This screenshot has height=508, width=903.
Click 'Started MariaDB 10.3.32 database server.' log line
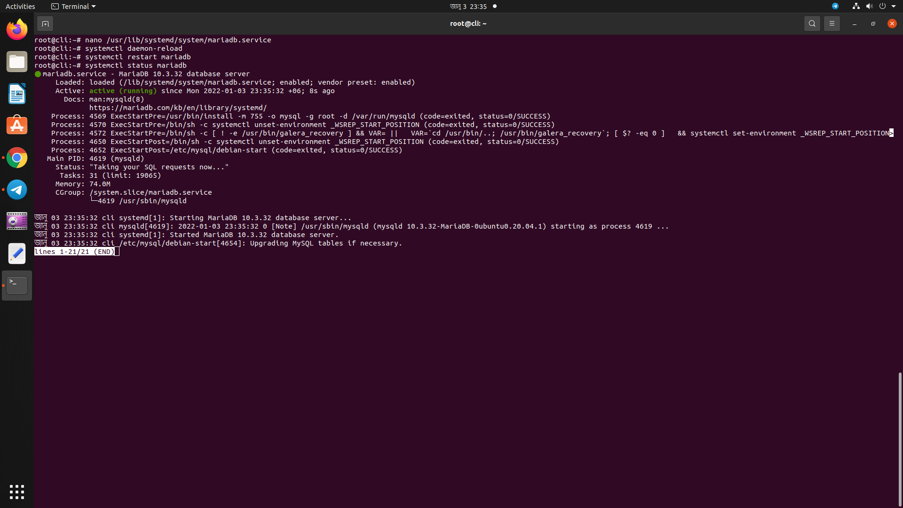coord(254,235)
